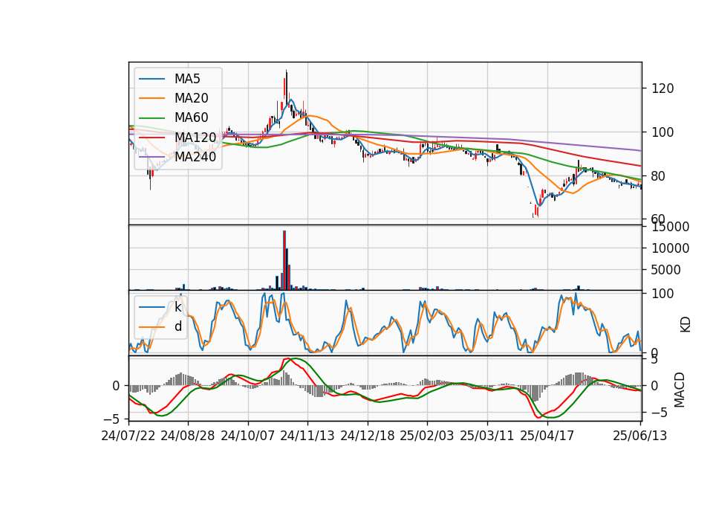The height and width of the screenshot is (513, 713).
Task: Click the 25/03/11 date axis label
Action: click(487, 436)
